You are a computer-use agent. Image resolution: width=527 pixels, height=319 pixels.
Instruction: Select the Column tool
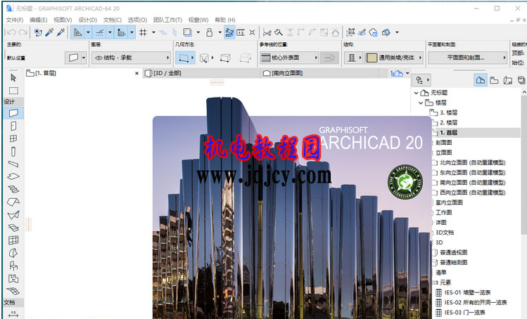pyautogui.click(x=13, y=152)
